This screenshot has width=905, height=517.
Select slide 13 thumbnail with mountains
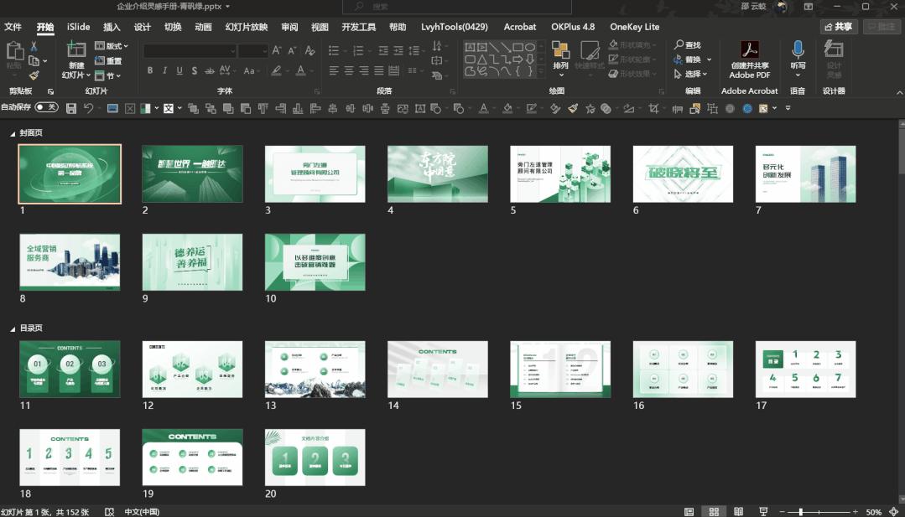pyautogui.click(x=315, y=369)
